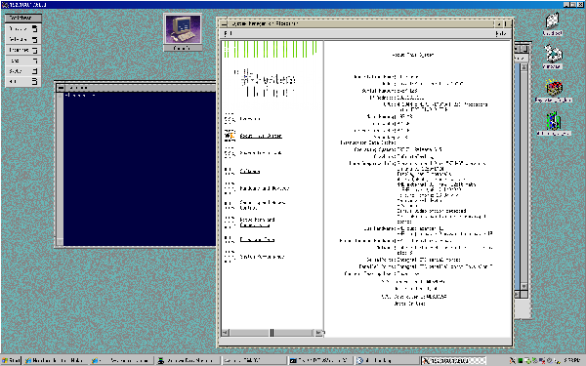Select the topmost desktop icon on the right edge

pyautogui.click(x=553, y=23)
